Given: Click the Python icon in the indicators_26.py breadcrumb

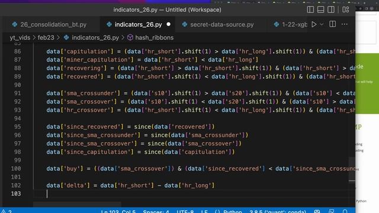Looking at the screenshot, I should (x=66, y=38).
